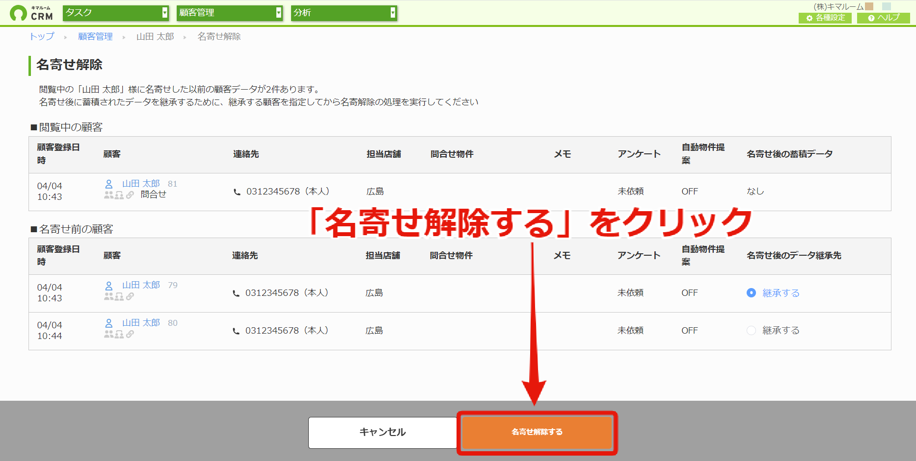
Task: Click the キャンセル button
Action: 382,433
